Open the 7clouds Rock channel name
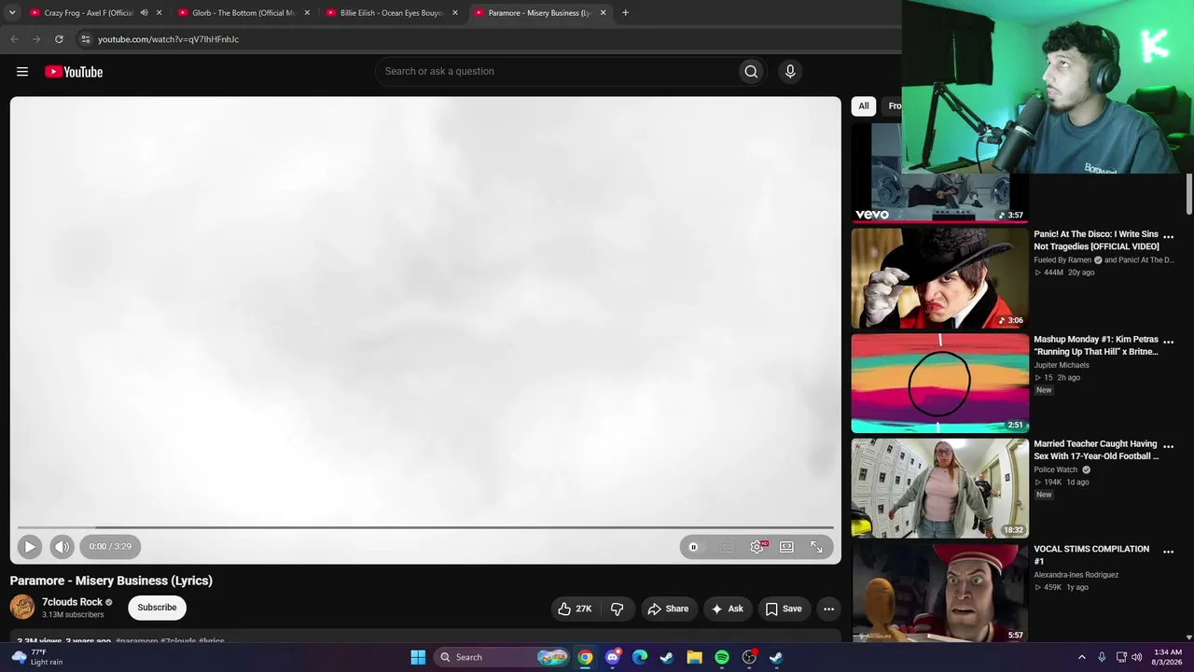Screen dimensions: 1194x672 coord(72,602)
